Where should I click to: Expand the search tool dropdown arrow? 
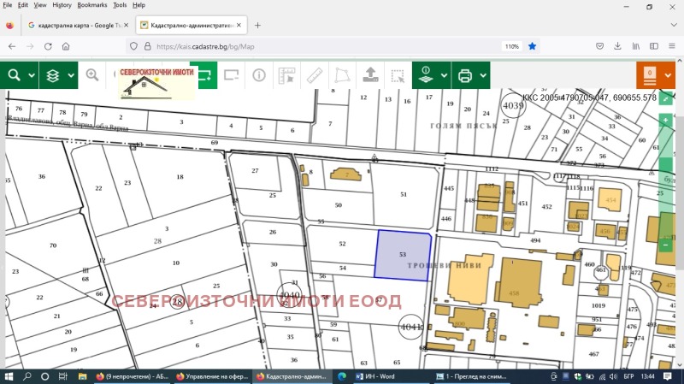[x=32, y=75]
